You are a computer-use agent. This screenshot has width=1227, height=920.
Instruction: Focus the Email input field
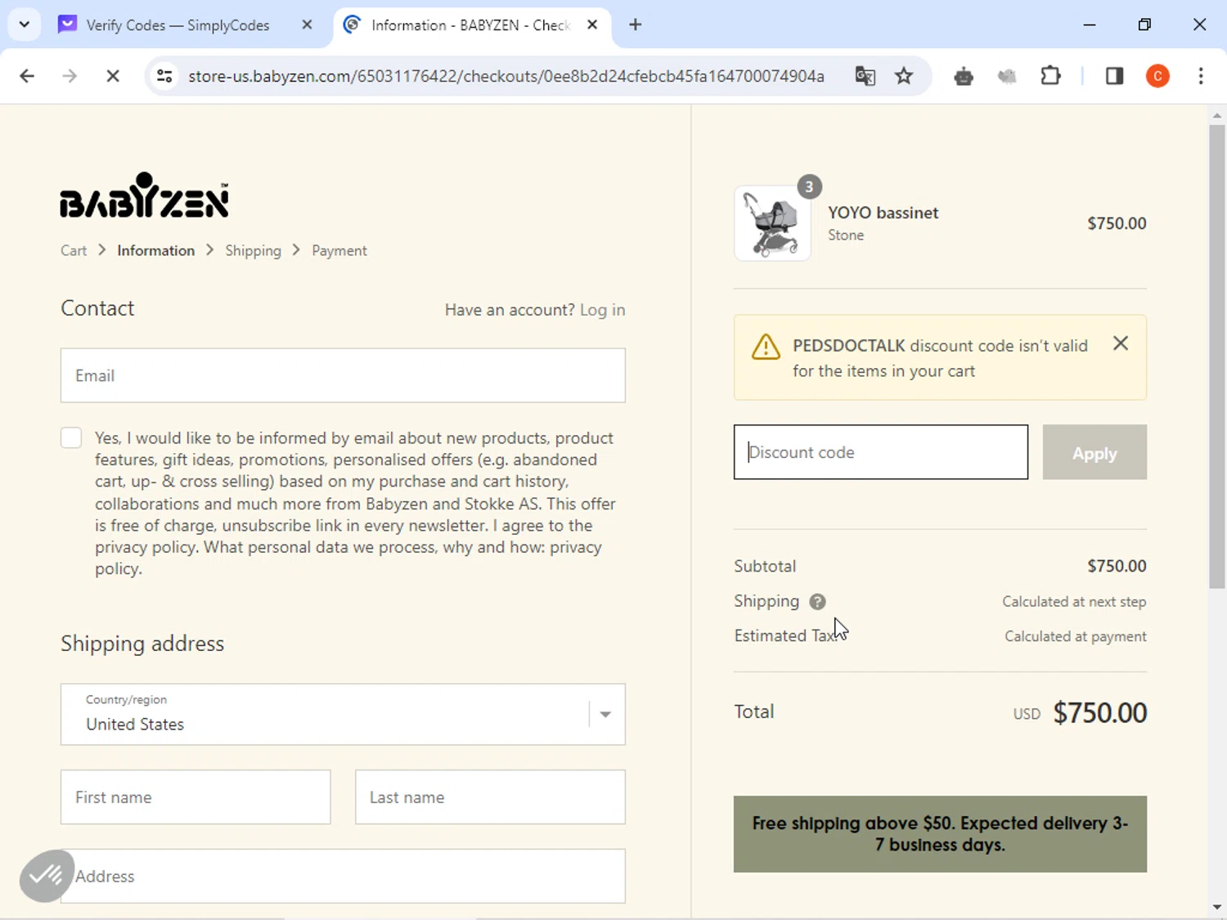343,375
